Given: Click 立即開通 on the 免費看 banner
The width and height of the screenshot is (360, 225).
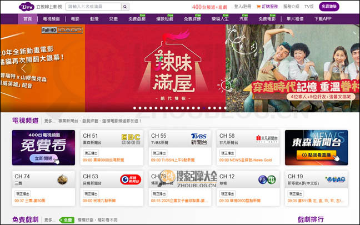Looking at the screenshot, I should click(44, 158).
